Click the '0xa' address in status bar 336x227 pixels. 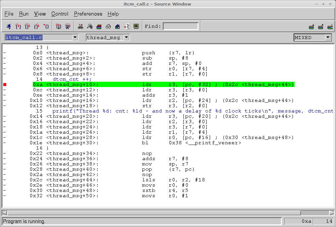pyautogui.click(x=307, y=221)
